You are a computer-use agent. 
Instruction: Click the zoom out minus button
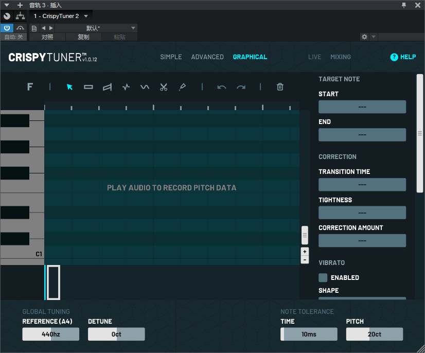click(x=305, y=260)
